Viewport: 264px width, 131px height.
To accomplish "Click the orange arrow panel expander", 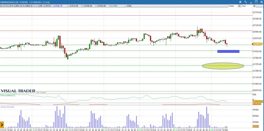I will (x=2, y=125).
